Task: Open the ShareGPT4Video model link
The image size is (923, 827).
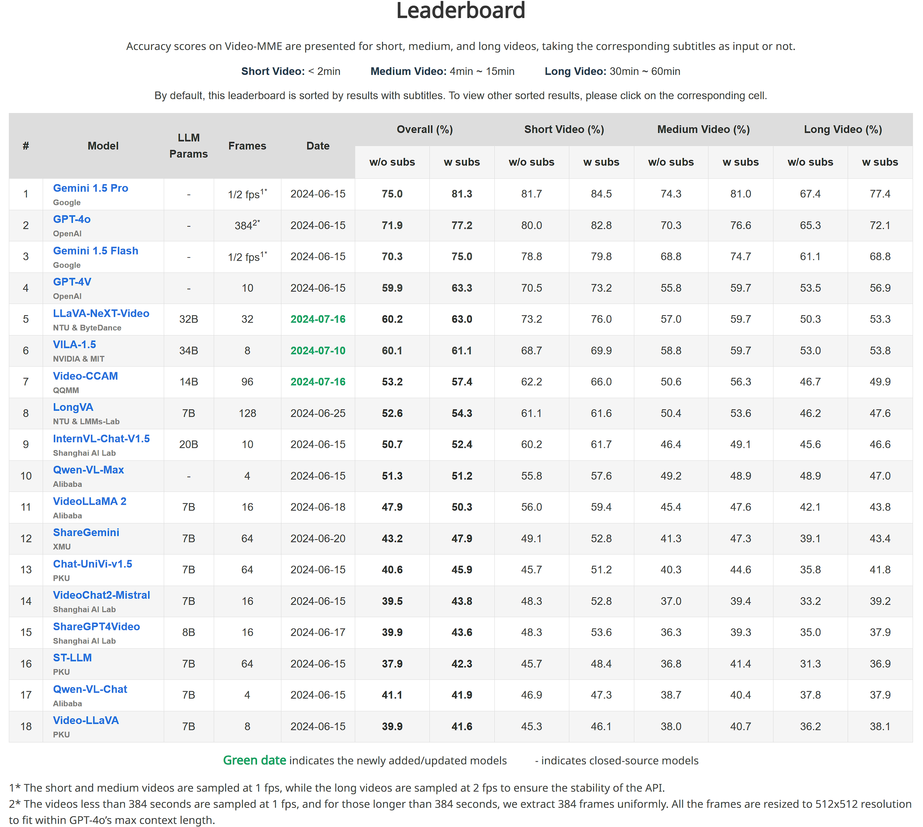Action: [96, 627]
